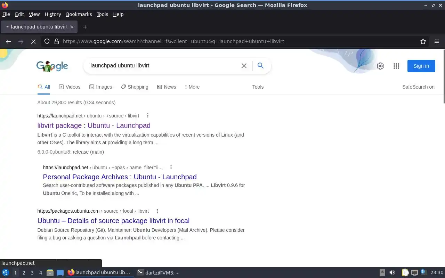Click the page vertical scrollbar
This screenshot has height=278, width=445.
coord(444,76)
